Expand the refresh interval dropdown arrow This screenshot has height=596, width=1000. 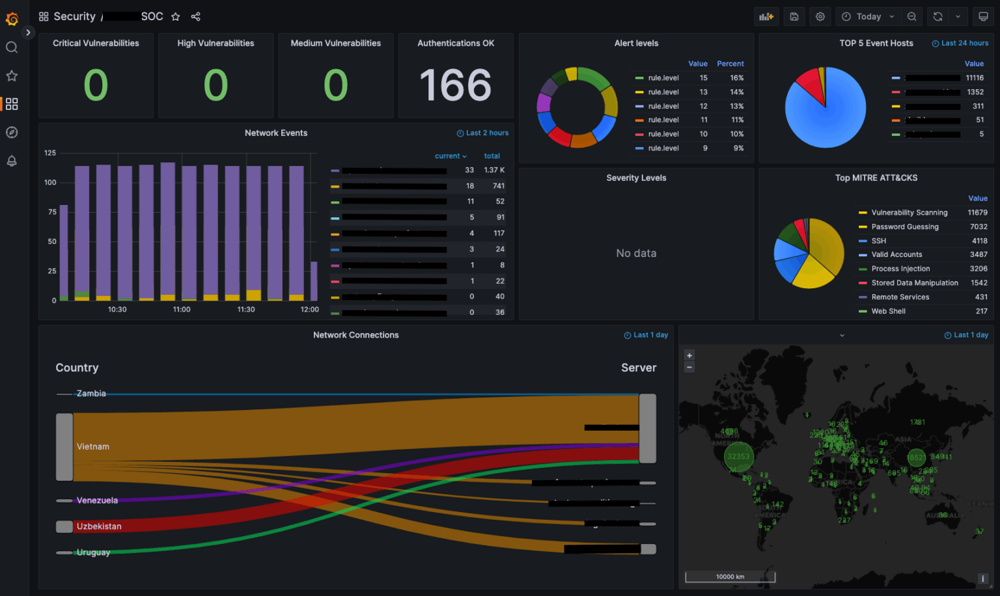coord(958,17)
